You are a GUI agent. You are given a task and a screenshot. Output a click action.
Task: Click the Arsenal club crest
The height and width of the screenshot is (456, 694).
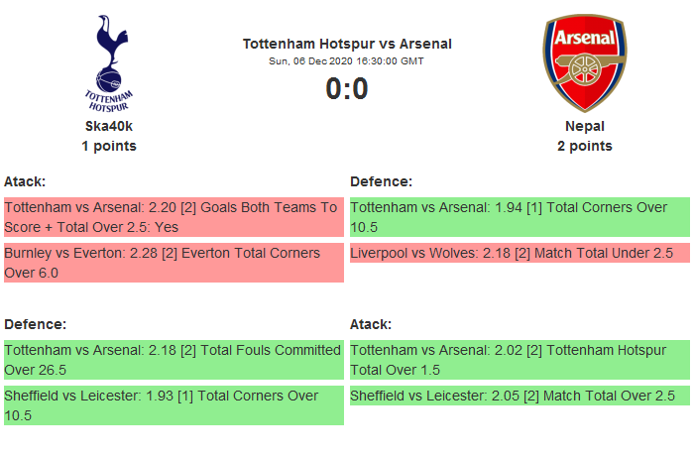coord(584,63)
